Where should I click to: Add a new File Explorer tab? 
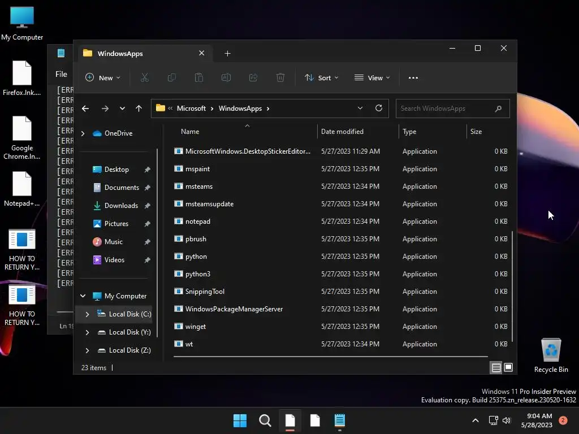click(227, 54)
